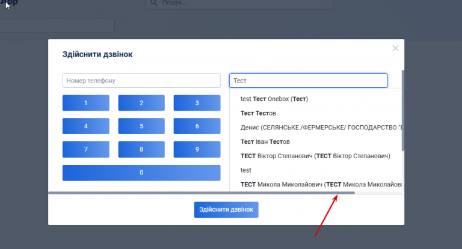The image size is (462, 249).
Task: Select contact ТЕСТ Віктор Степанович
Action: click(316, 156)
